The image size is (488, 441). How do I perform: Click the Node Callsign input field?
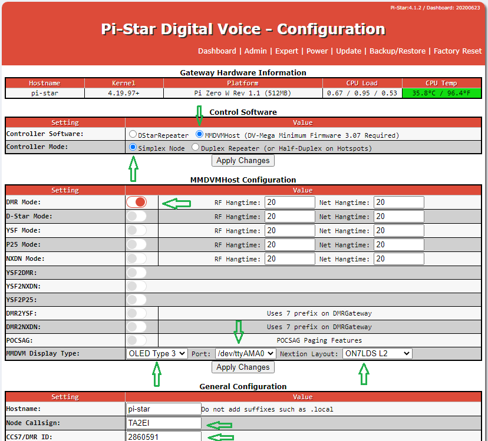(164, 423)
